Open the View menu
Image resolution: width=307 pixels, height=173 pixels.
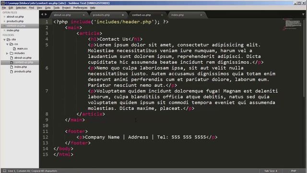click(x=39, y=8)
